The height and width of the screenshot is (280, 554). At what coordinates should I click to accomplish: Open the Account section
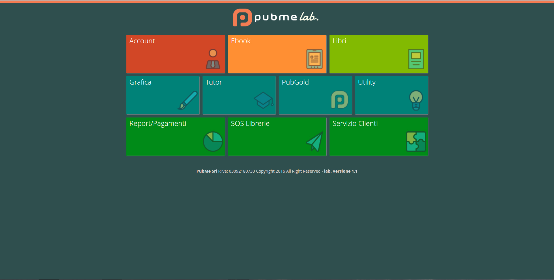[175, 54]
